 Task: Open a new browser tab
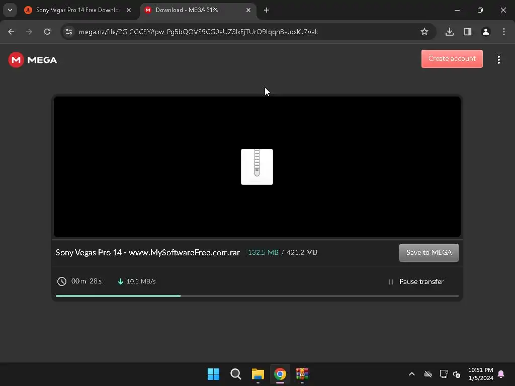267,10
